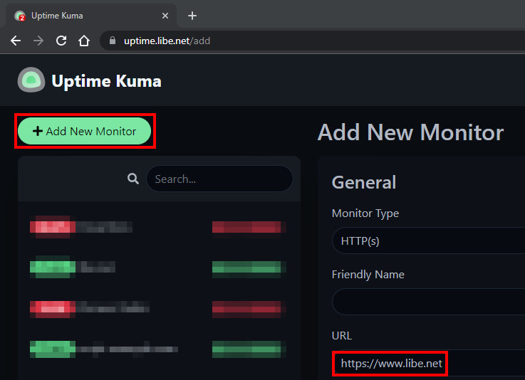
Task: Reload the Uptime Kuma page
Action: click(x=61, y=41)
